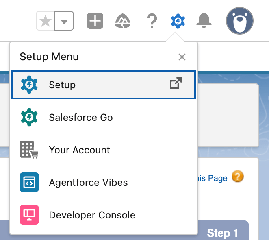Open the Notifications bell
This screenshot has height=240, width=269.
[x=204, y=21]
